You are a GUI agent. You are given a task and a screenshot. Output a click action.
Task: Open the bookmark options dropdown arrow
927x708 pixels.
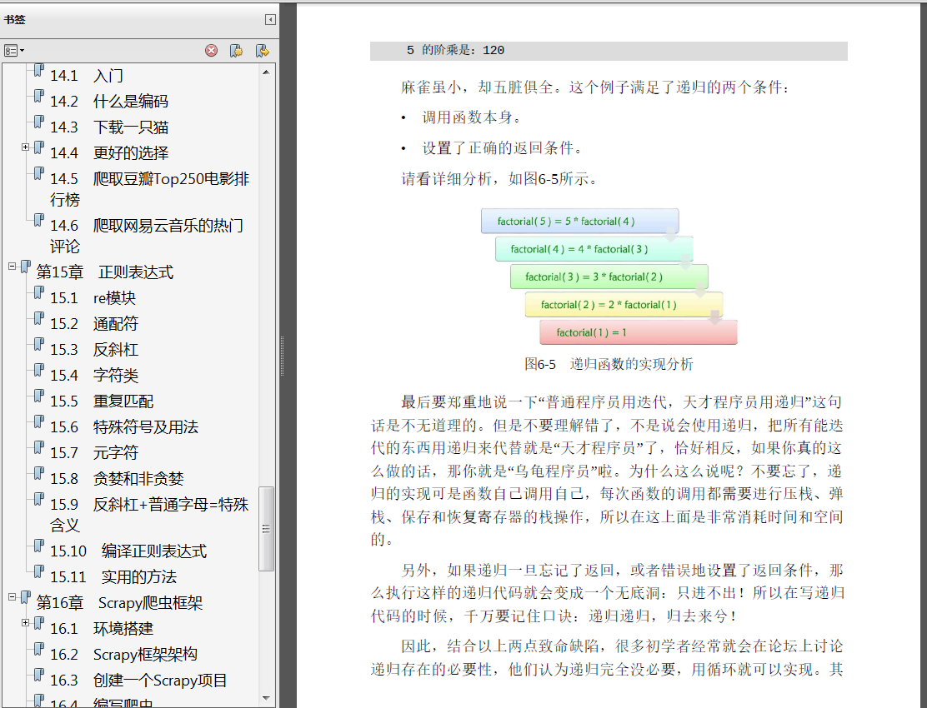point(22,50)
